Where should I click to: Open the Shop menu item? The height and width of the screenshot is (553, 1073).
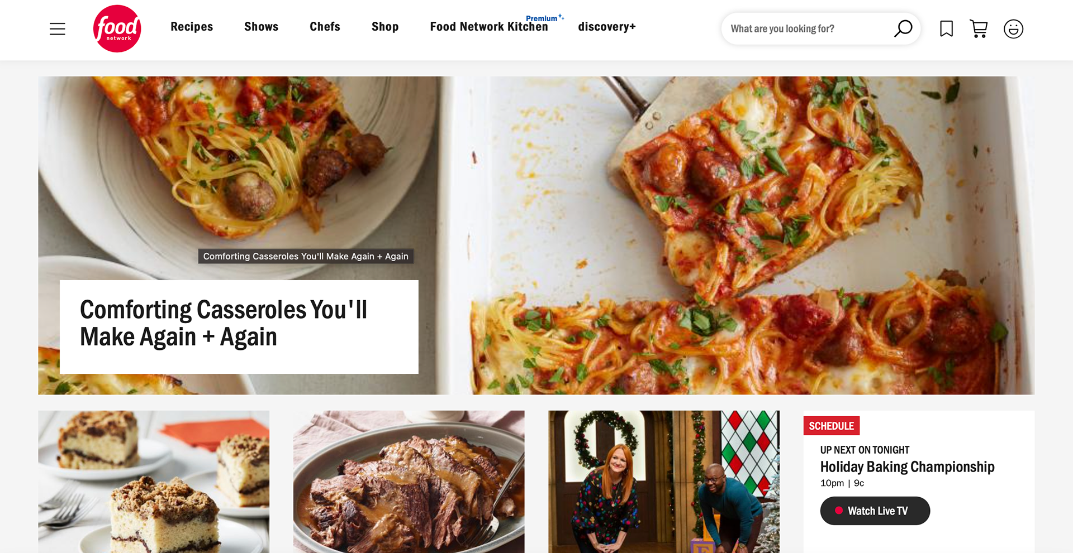tap(385, 27)
